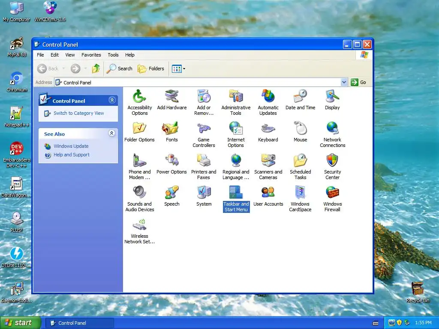The image size is (439, 329).
Task: Open Date and Time settings icon
Action: tap(300, 99)
